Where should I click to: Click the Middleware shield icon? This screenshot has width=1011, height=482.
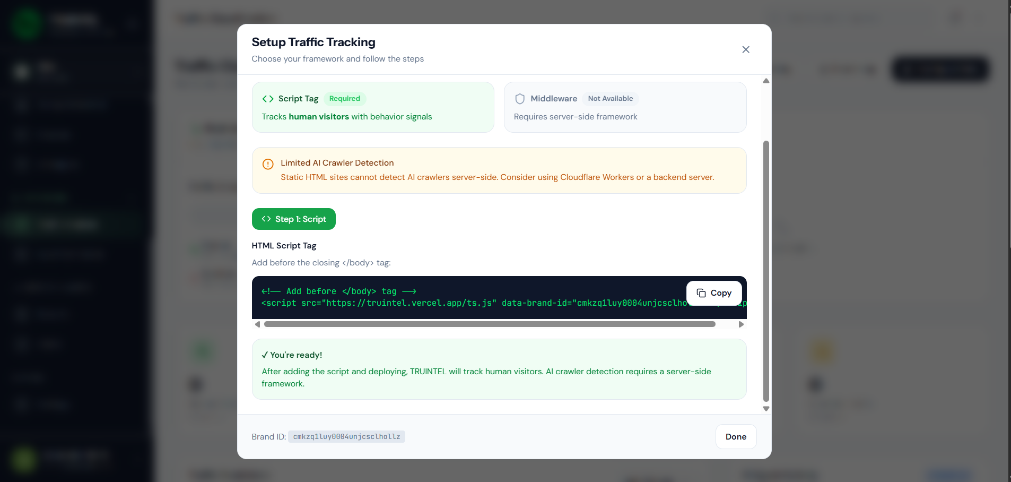point(520,99)
